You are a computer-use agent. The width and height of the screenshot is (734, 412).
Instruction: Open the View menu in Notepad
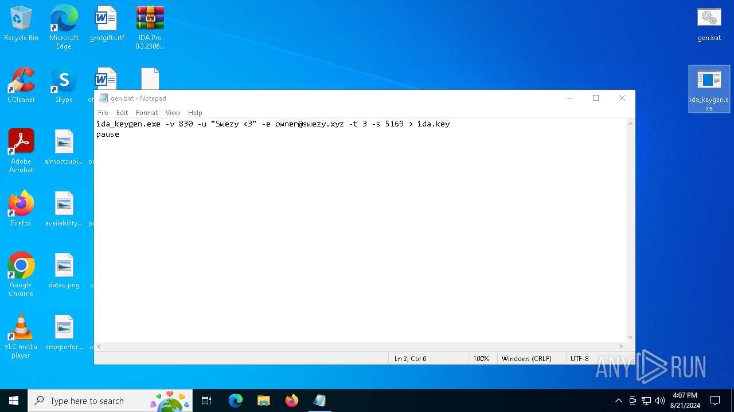point(173,113)
